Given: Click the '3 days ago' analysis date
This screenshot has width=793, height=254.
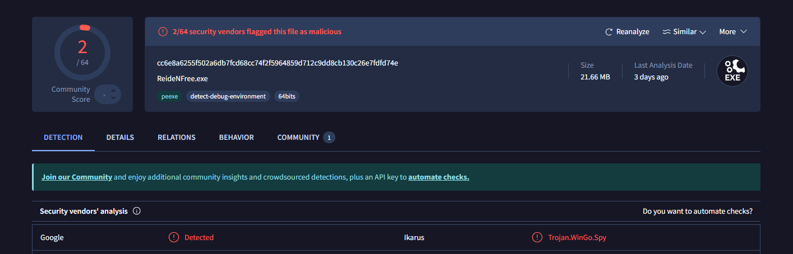Looking at the screenshot, I should point(651,77).
